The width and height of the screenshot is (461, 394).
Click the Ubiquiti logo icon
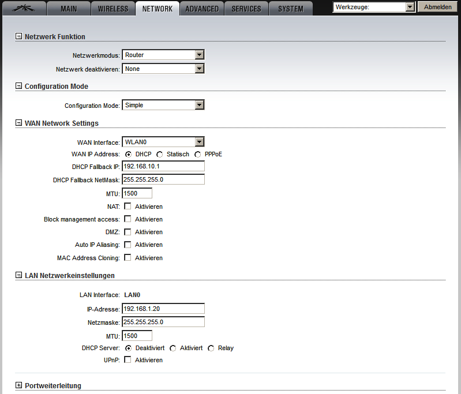point(23,8)
